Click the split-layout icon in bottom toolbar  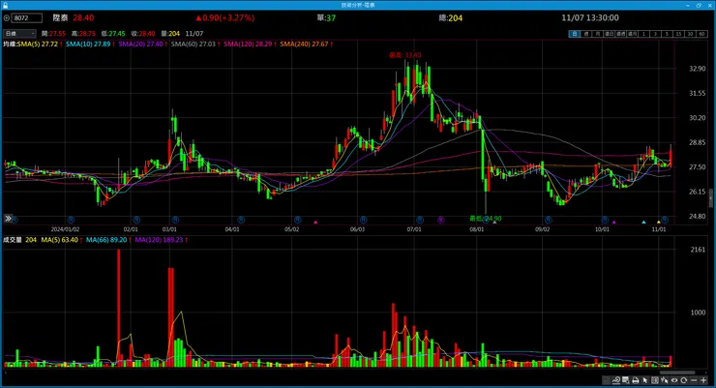click(655, 380)
